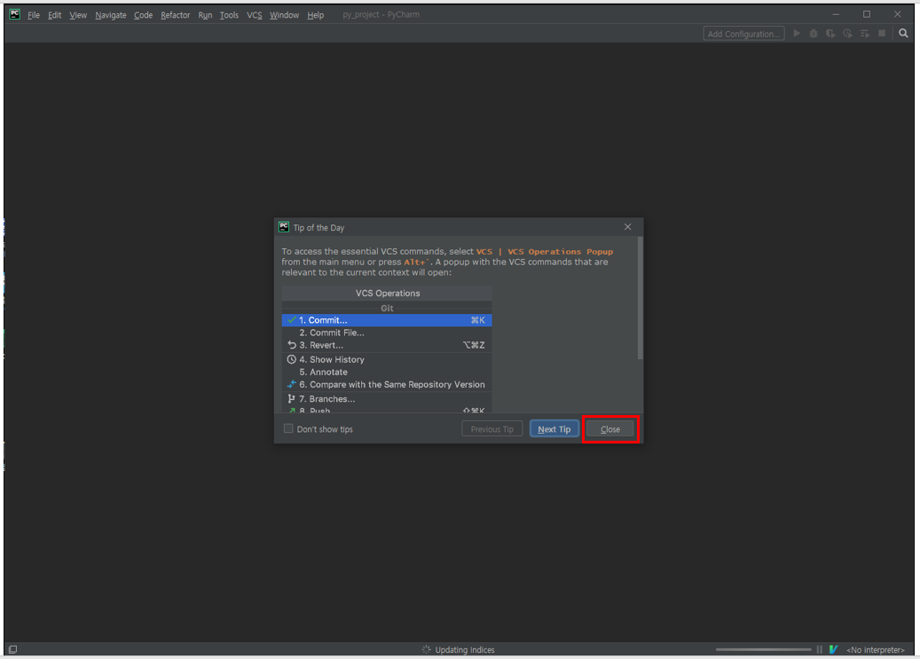Click Revert undo arrow icon in tip
Screen dimensions: 920x659
[x=292, y=345]
